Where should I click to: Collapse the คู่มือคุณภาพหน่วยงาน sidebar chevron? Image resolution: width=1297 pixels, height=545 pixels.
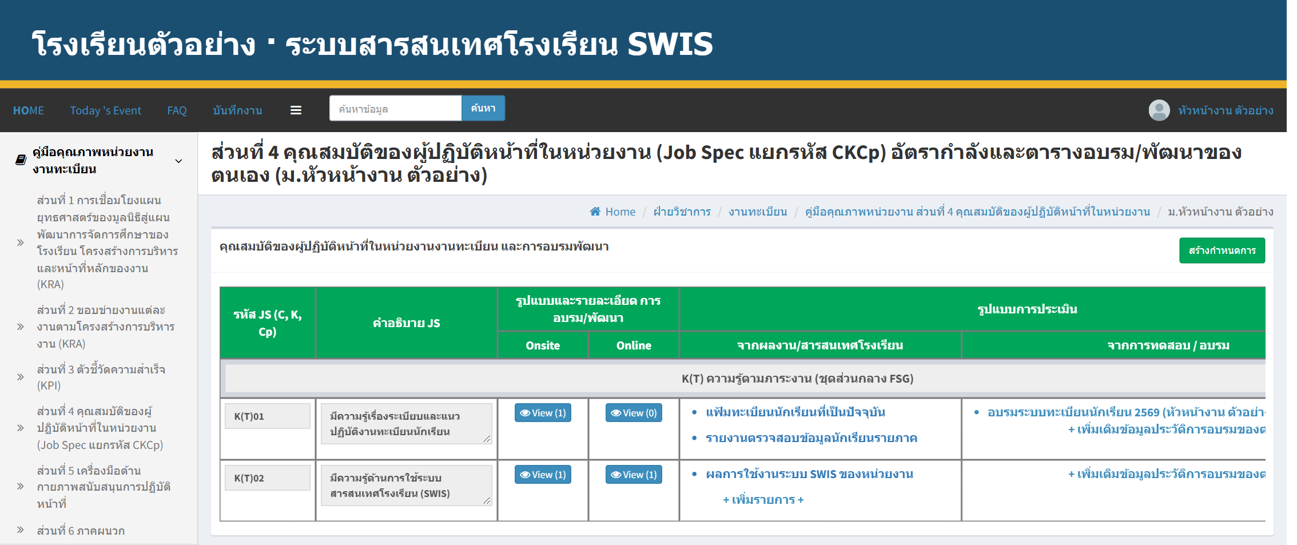click(178, 161)
